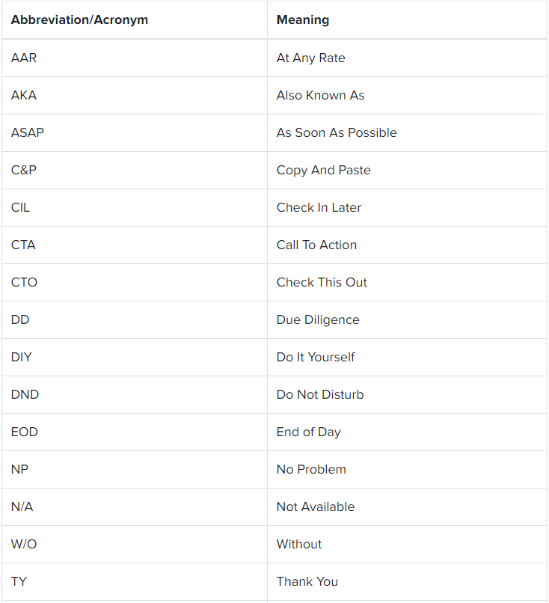Select the ASAP abbreviation cell

135,132
